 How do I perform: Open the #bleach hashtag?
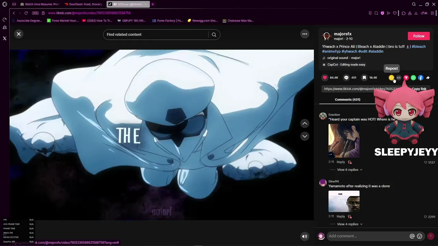pos(418,46)
